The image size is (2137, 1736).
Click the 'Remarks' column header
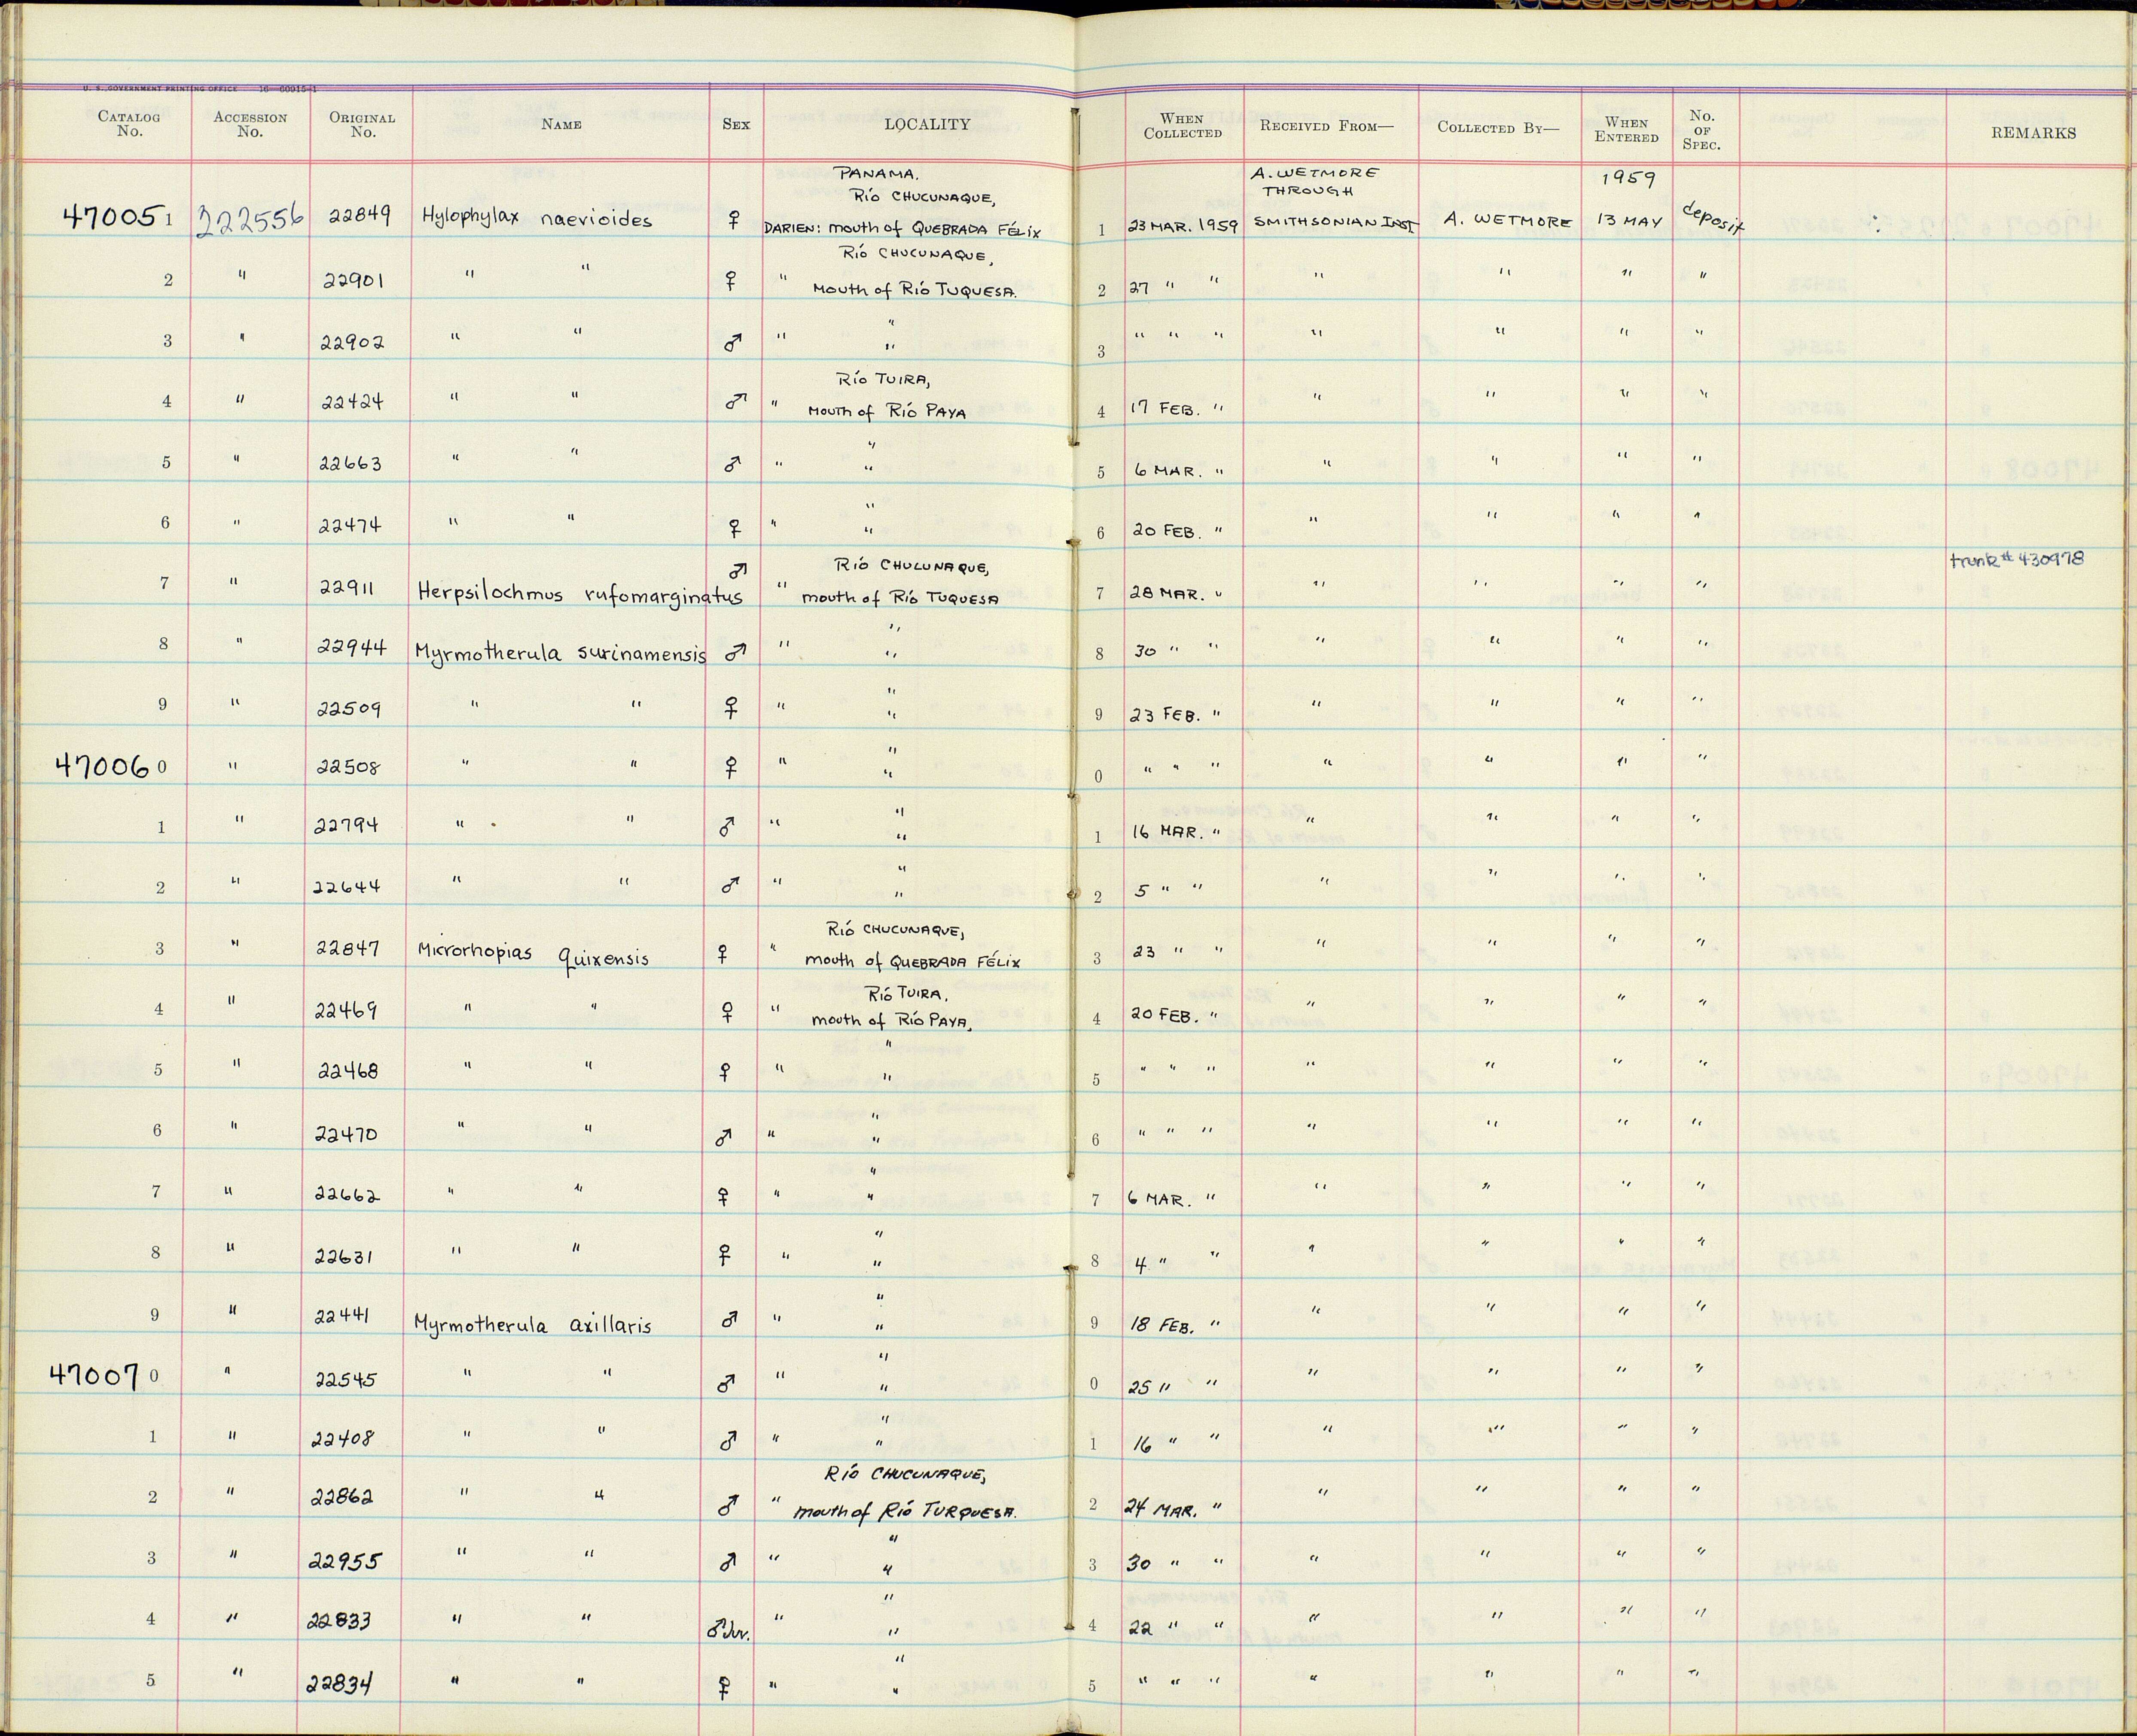coord(2033,133)
